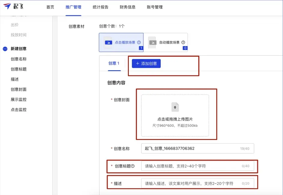Click the blue step circle beside 新建创意
Viewport: 283px width, 195px height.
pyautogui.click(x=5, y=49)
